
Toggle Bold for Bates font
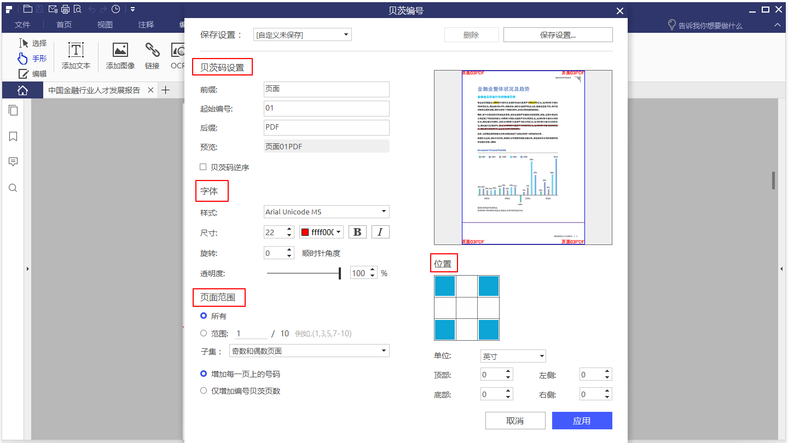pos(358,232)
